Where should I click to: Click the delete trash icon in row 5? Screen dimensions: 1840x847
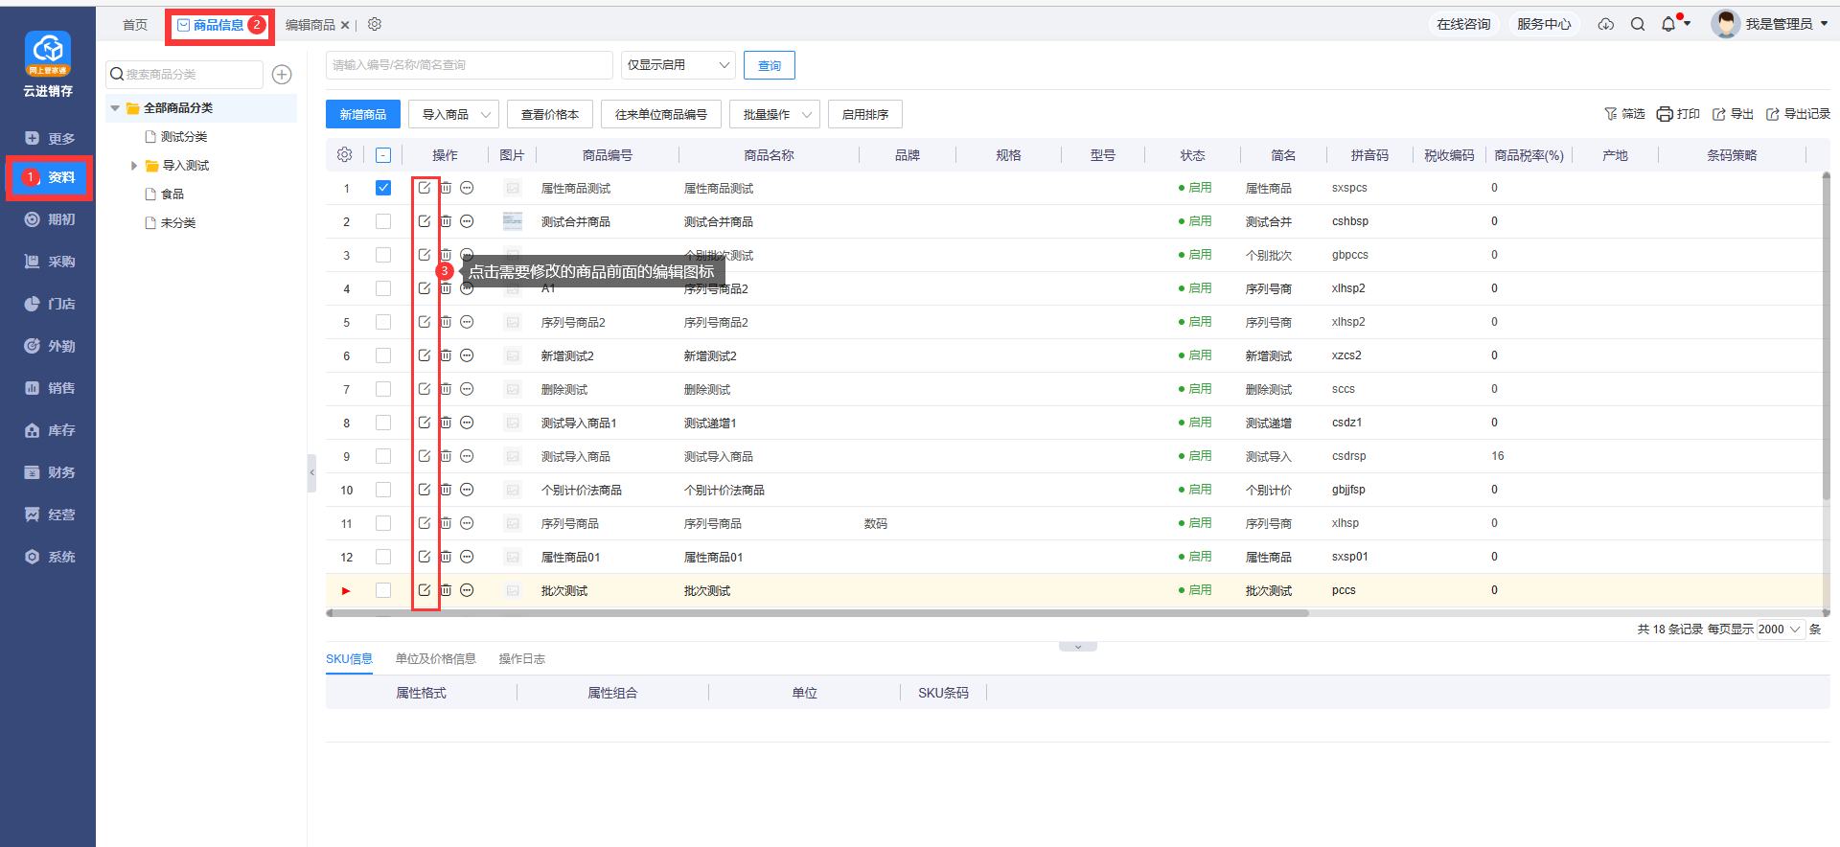pos(446,322)
